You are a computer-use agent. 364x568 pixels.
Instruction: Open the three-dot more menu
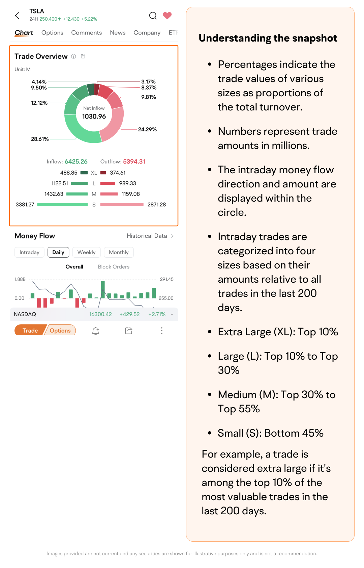(x=162, y=331)
